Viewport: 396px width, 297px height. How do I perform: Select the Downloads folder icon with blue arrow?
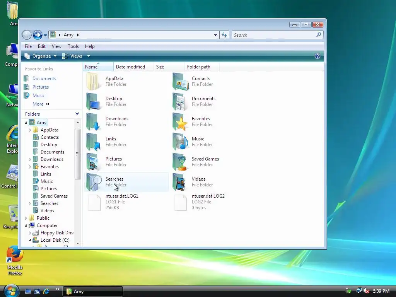tap(93, 122)
